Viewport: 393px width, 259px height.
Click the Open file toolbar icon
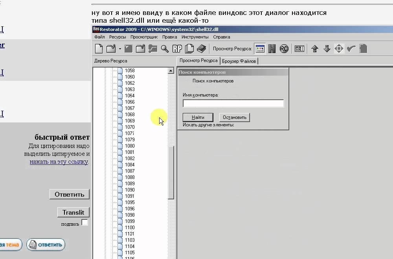point(111,49)
